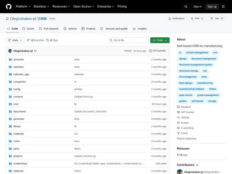The image size is (232, 174).
Task: Click the branches icon next to 2 Branches
Action: click(x=28, y=40)
